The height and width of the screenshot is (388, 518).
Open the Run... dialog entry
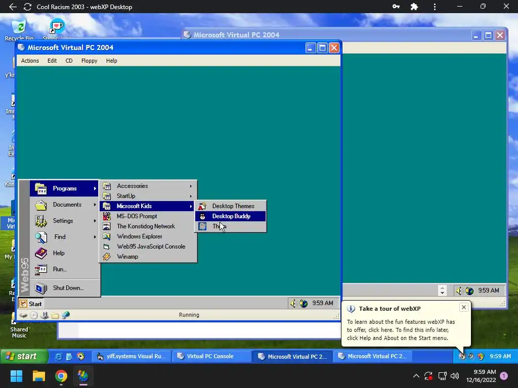[x=64, y=269]
